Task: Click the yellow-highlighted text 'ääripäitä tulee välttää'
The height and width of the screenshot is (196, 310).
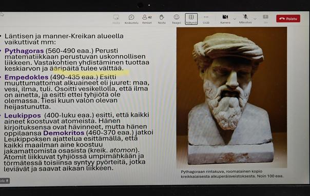Action: coord(87,69)
